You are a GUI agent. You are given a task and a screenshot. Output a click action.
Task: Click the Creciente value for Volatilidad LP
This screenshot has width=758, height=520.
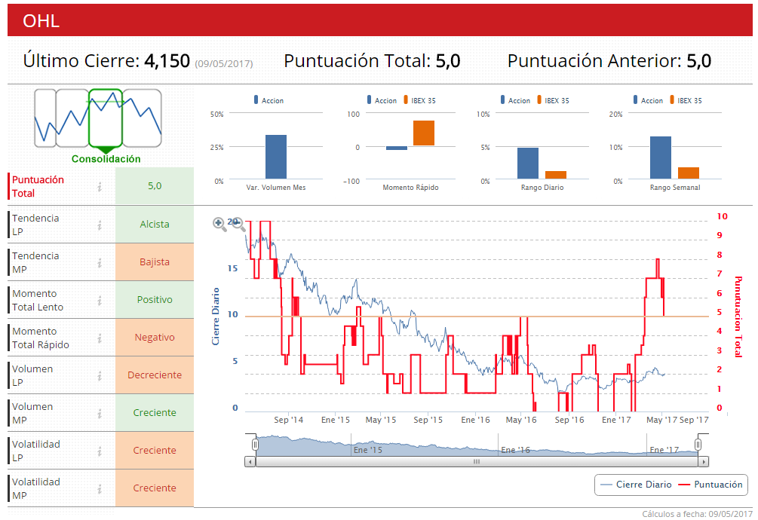tap(155, 451)
